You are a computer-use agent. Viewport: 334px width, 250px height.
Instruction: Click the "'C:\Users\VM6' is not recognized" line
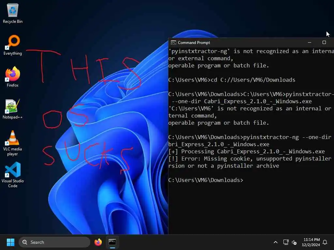coord(250,108)
